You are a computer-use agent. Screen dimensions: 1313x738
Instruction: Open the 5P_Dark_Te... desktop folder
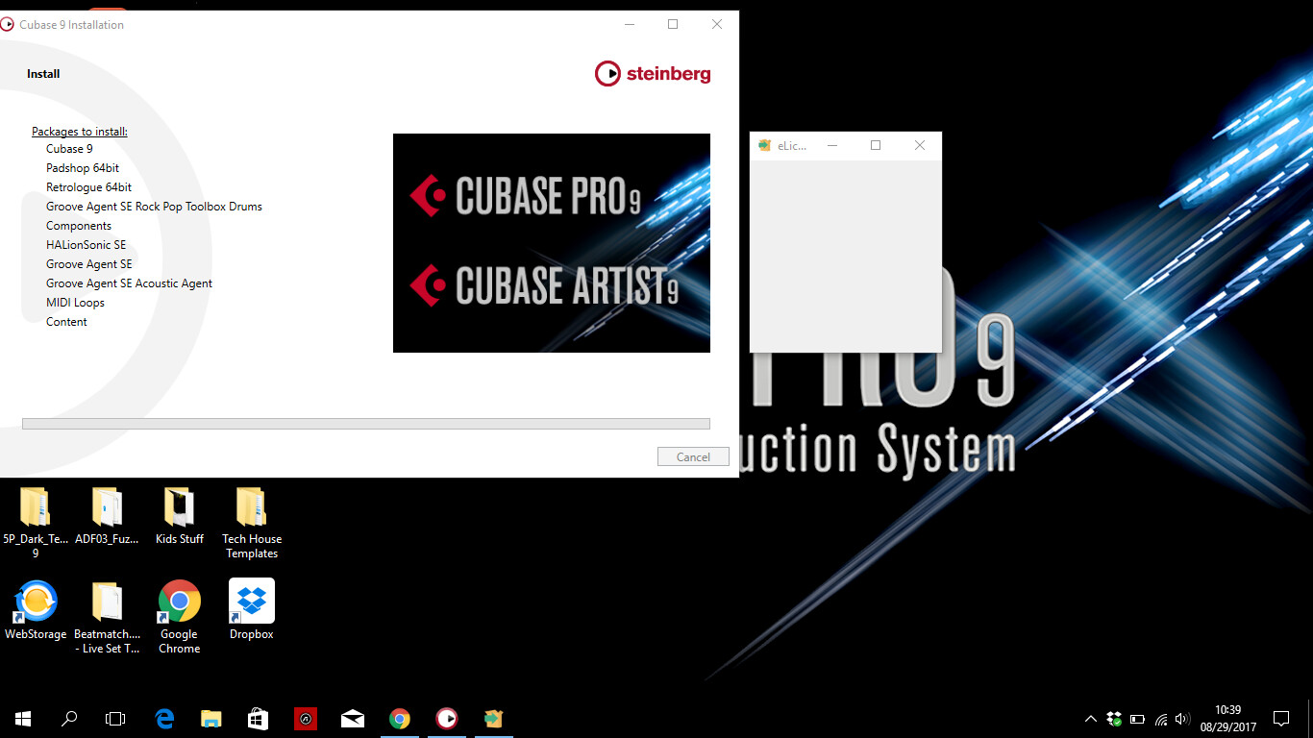click(36, 524)
